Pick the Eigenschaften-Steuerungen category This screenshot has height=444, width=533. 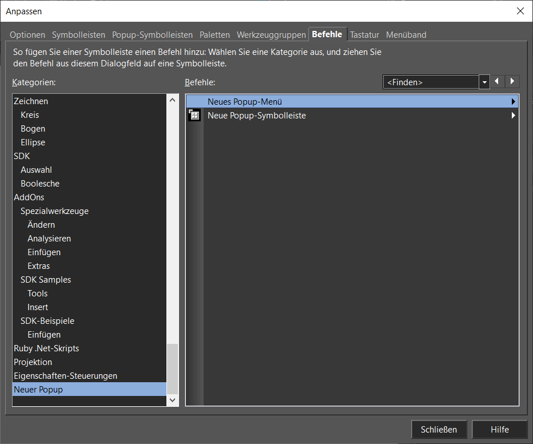click(89, 376)
